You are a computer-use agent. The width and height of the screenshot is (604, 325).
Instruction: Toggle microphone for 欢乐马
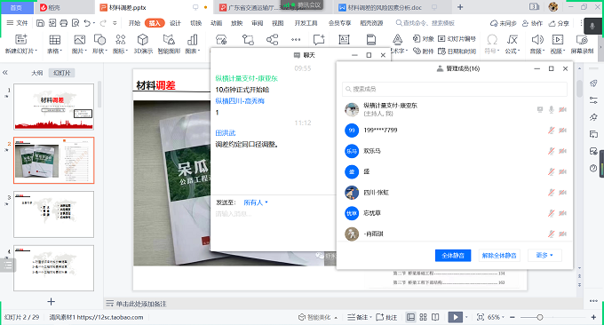click(x=552, y=151)
